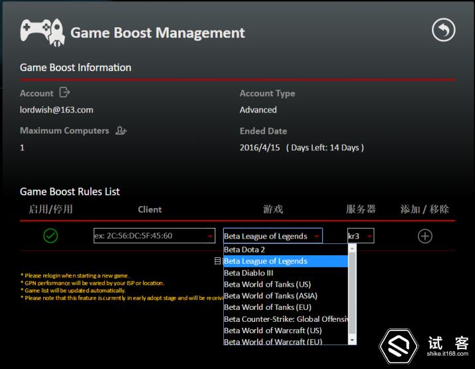Select Beta League of Legends in dropdown list
The height and width of the screenshot is (369, 475).
click(286, 261)
